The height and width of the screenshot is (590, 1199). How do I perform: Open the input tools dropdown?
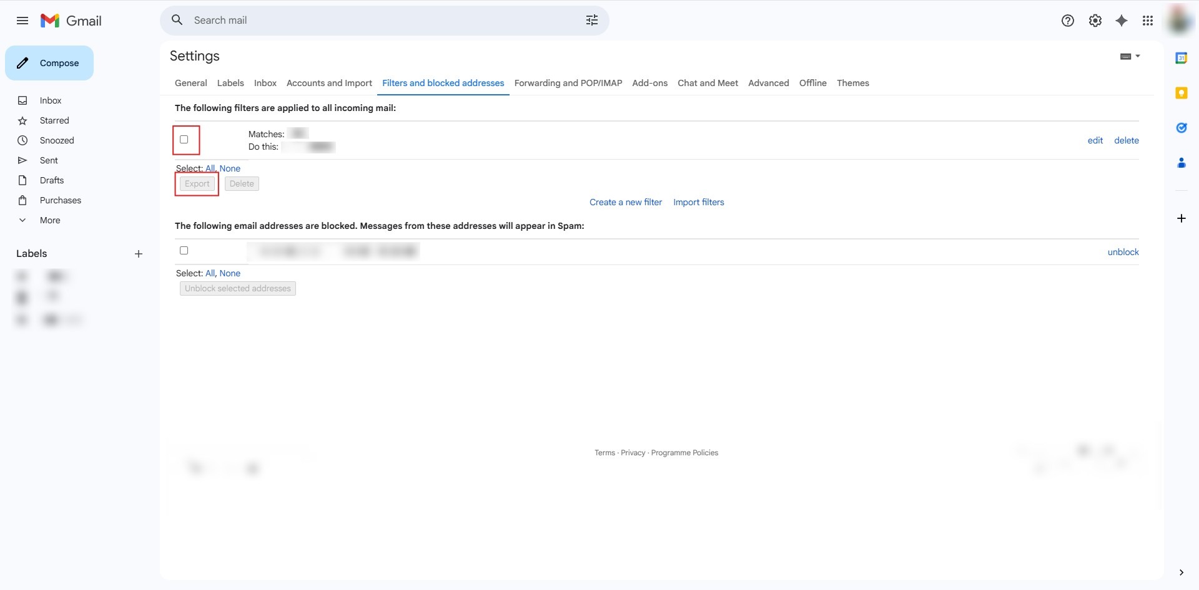click(x=1130, y=56)
